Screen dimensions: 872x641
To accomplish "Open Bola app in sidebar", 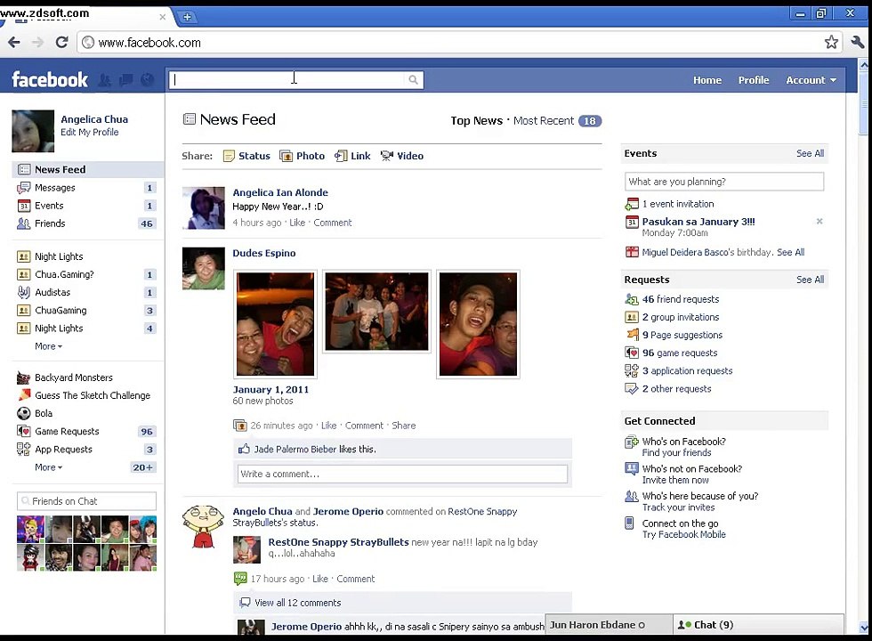I will [x=44, y=413].
